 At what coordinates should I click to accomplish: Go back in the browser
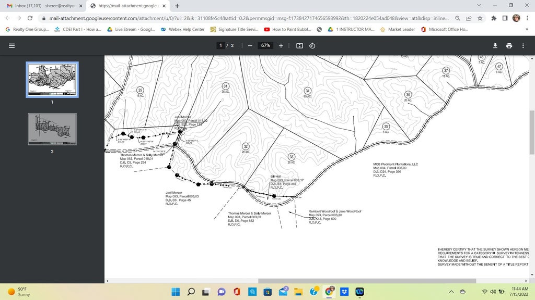click(x=7, y=18)
